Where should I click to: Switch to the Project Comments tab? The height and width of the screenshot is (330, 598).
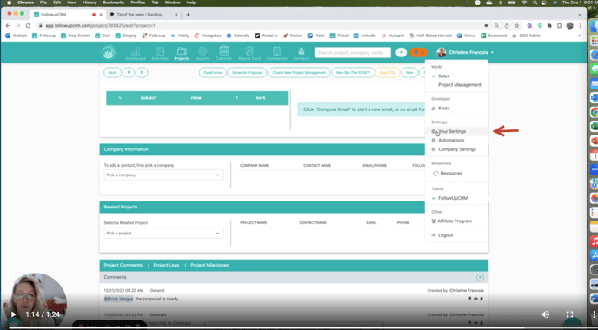[123, 265]
